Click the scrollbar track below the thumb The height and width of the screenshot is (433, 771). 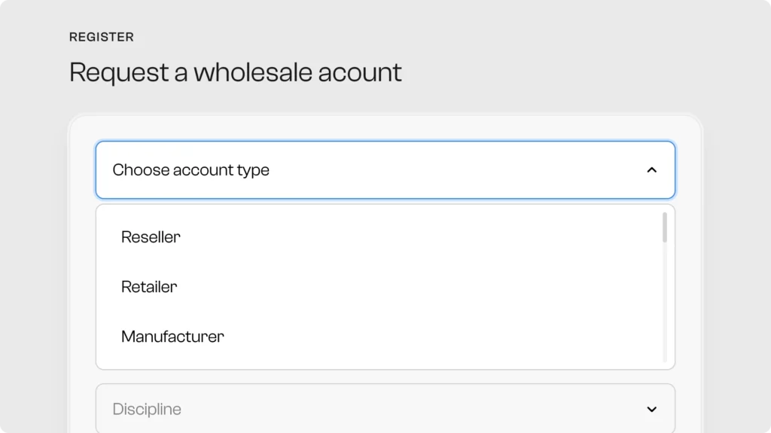pyautogui.click(x=664, y=301)
